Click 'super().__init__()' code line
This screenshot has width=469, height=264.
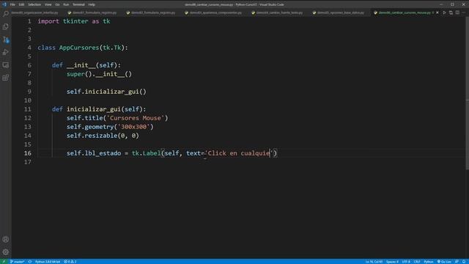pyautogui.click(x=99, y=74)
